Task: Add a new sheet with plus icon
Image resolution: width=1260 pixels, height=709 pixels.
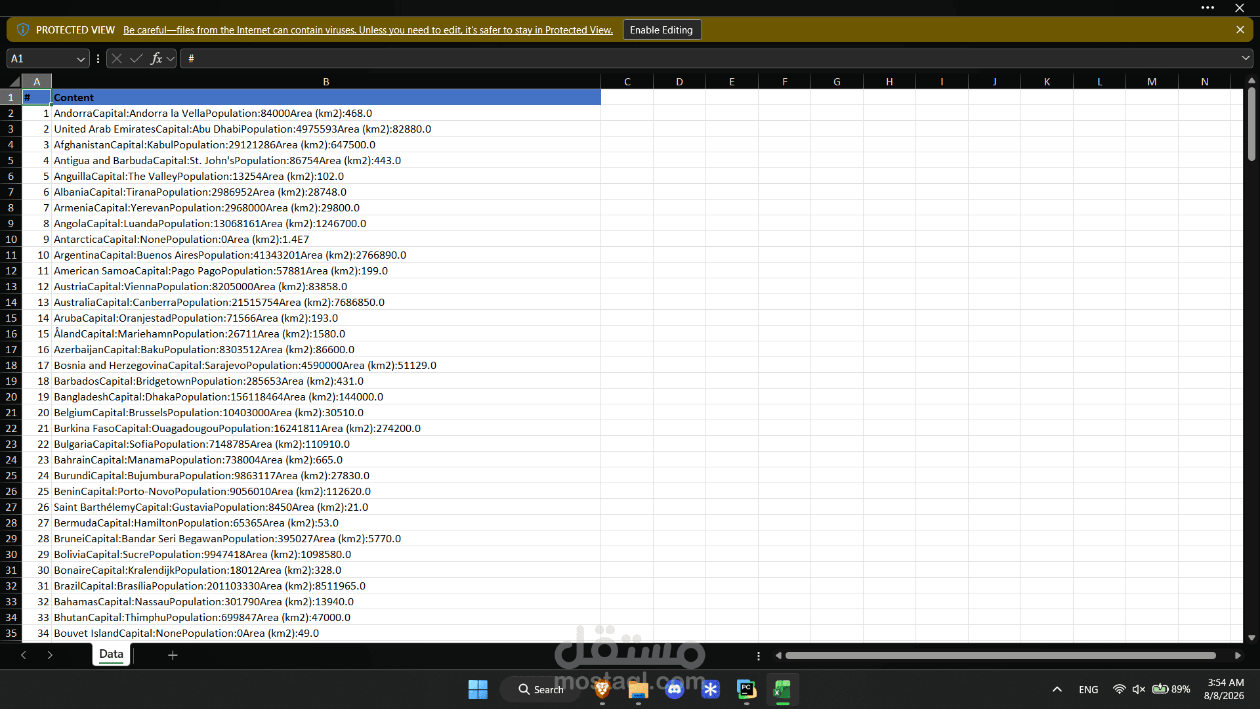Action: tap(173, 655)
